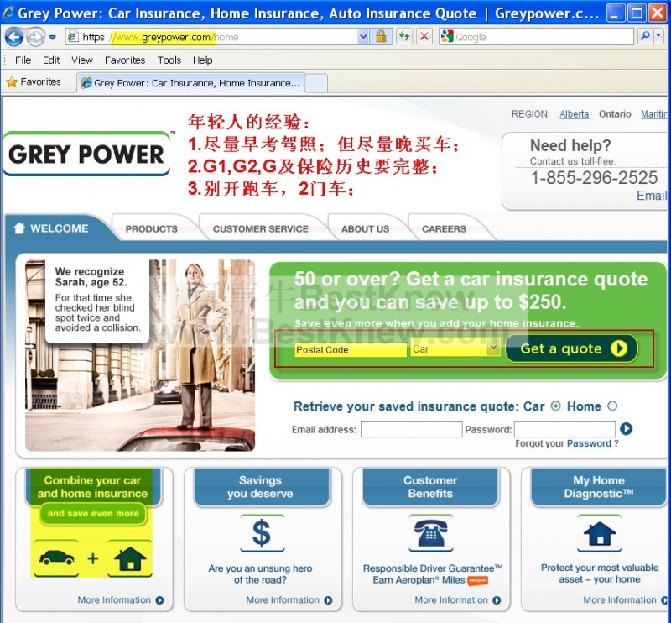Go forward with the browser Forward arrow
This screenshot has width=671, height=623.
click(x=35, y=37)
